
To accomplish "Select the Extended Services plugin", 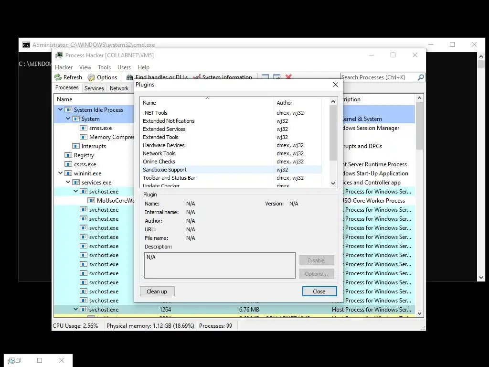I will (x=231, y=129).
